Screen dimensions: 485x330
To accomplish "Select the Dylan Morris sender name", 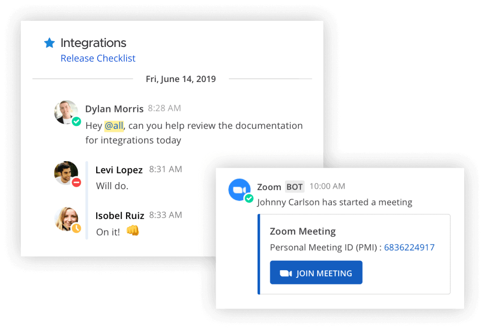I will point(114,109).
